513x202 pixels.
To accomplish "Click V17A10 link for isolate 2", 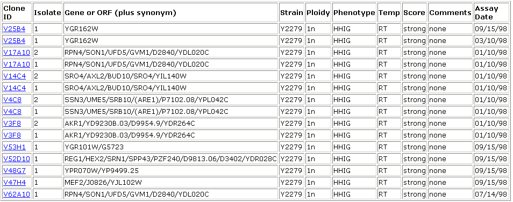I will coord(17,53).
